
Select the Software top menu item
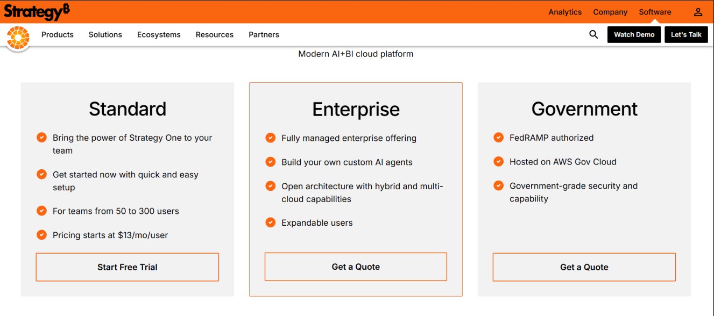click(655, 12)
